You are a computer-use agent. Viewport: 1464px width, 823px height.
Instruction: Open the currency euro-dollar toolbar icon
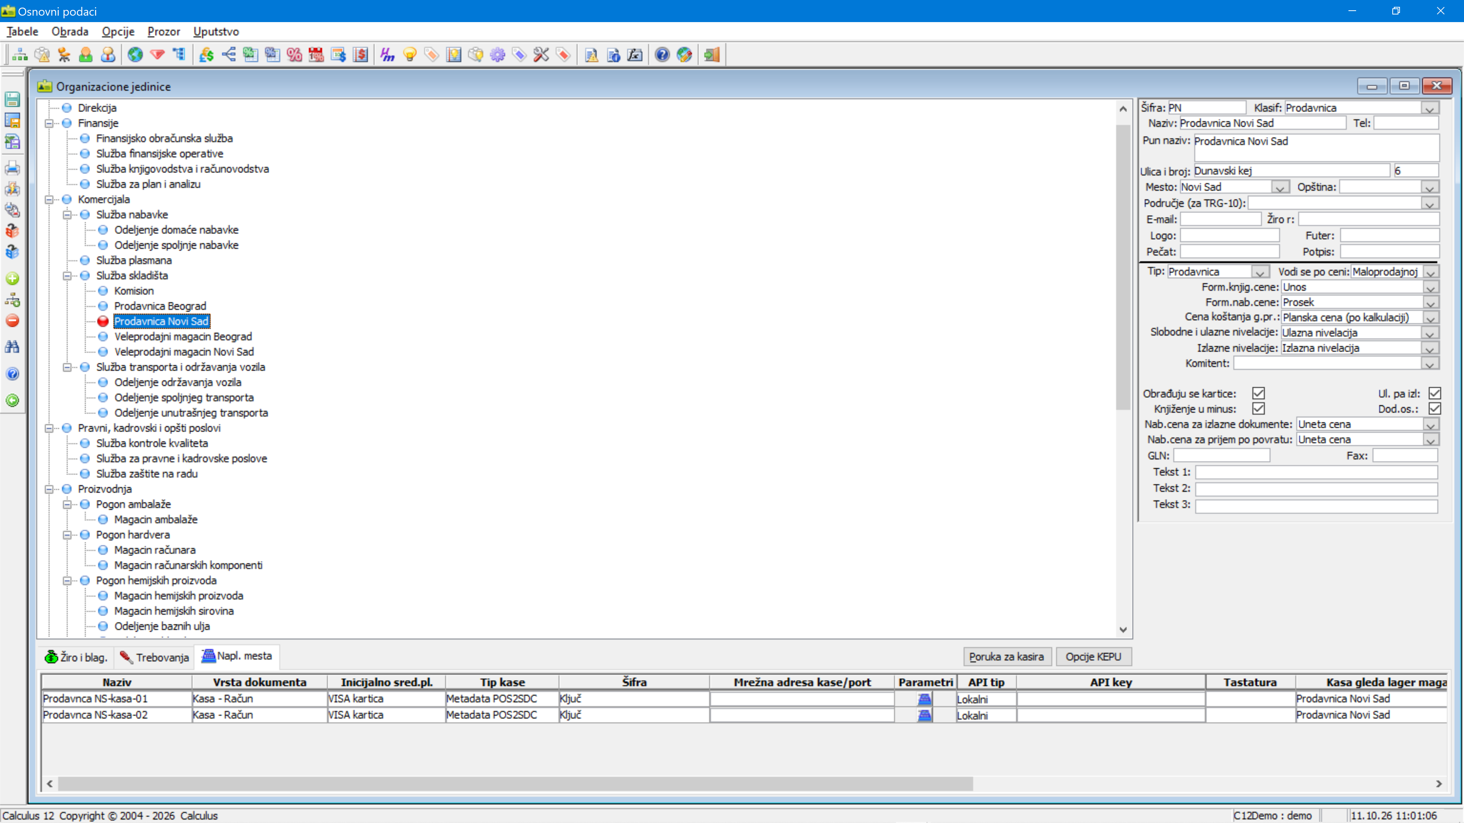click(206, 54)
